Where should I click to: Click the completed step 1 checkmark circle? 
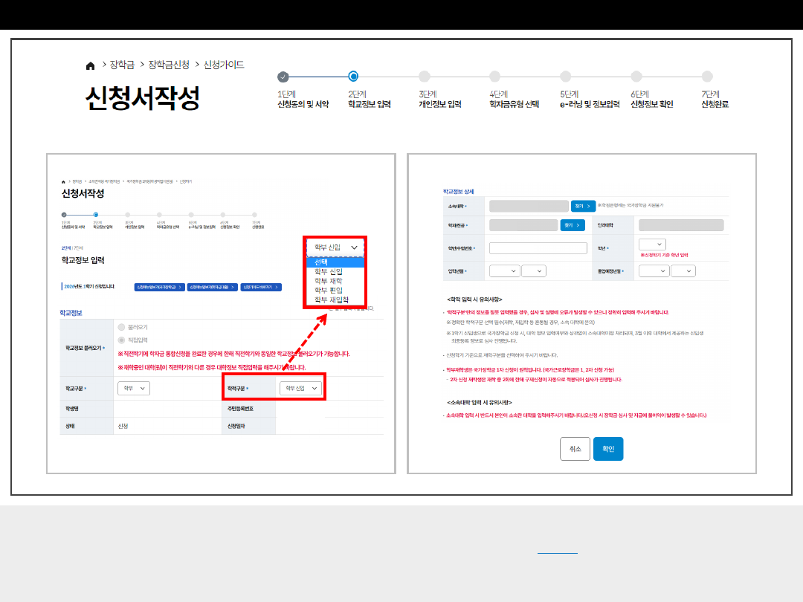coord(283,77)
